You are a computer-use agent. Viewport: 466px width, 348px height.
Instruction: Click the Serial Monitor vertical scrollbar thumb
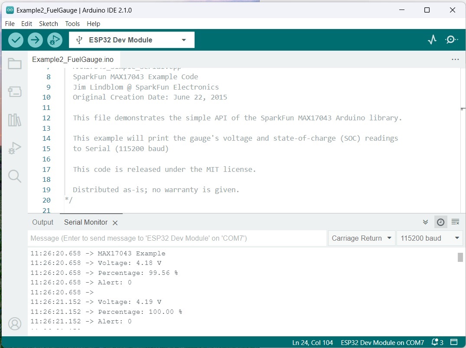tap(460, 257)
